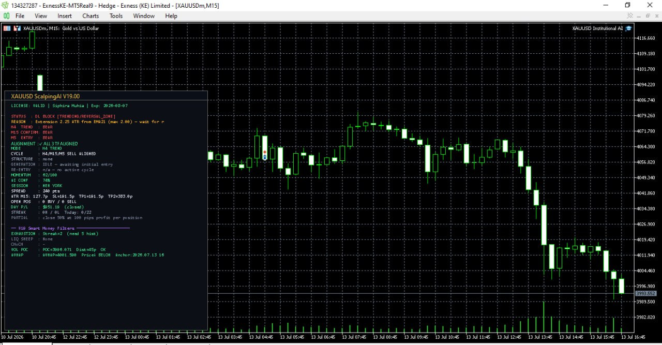Click the CYCLE H4/M15/M5 SELL ALIGNED row
This screenshot has height=345, width=662.
click(x=53, y=154)
